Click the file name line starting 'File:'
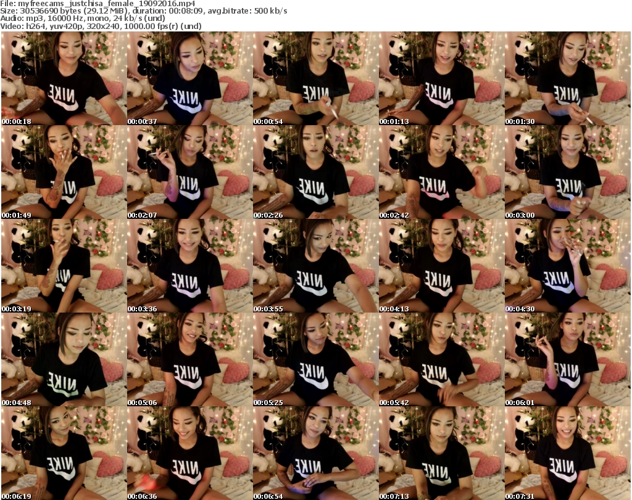 pyautogui.click(x=98, y=4)
